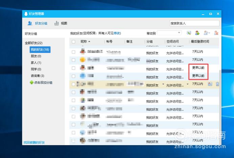Open the 好友分组 friend groups view
This screenshot has height=158, width=234.
pyautogui.click(x=37, y=23)
